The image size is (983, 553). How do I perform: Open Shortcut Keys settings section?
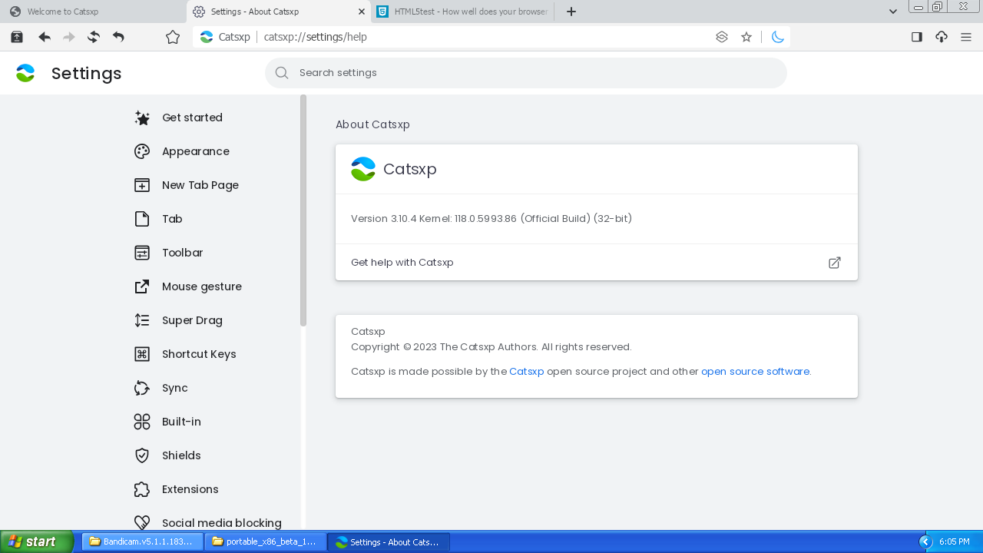tap(199, 354)
